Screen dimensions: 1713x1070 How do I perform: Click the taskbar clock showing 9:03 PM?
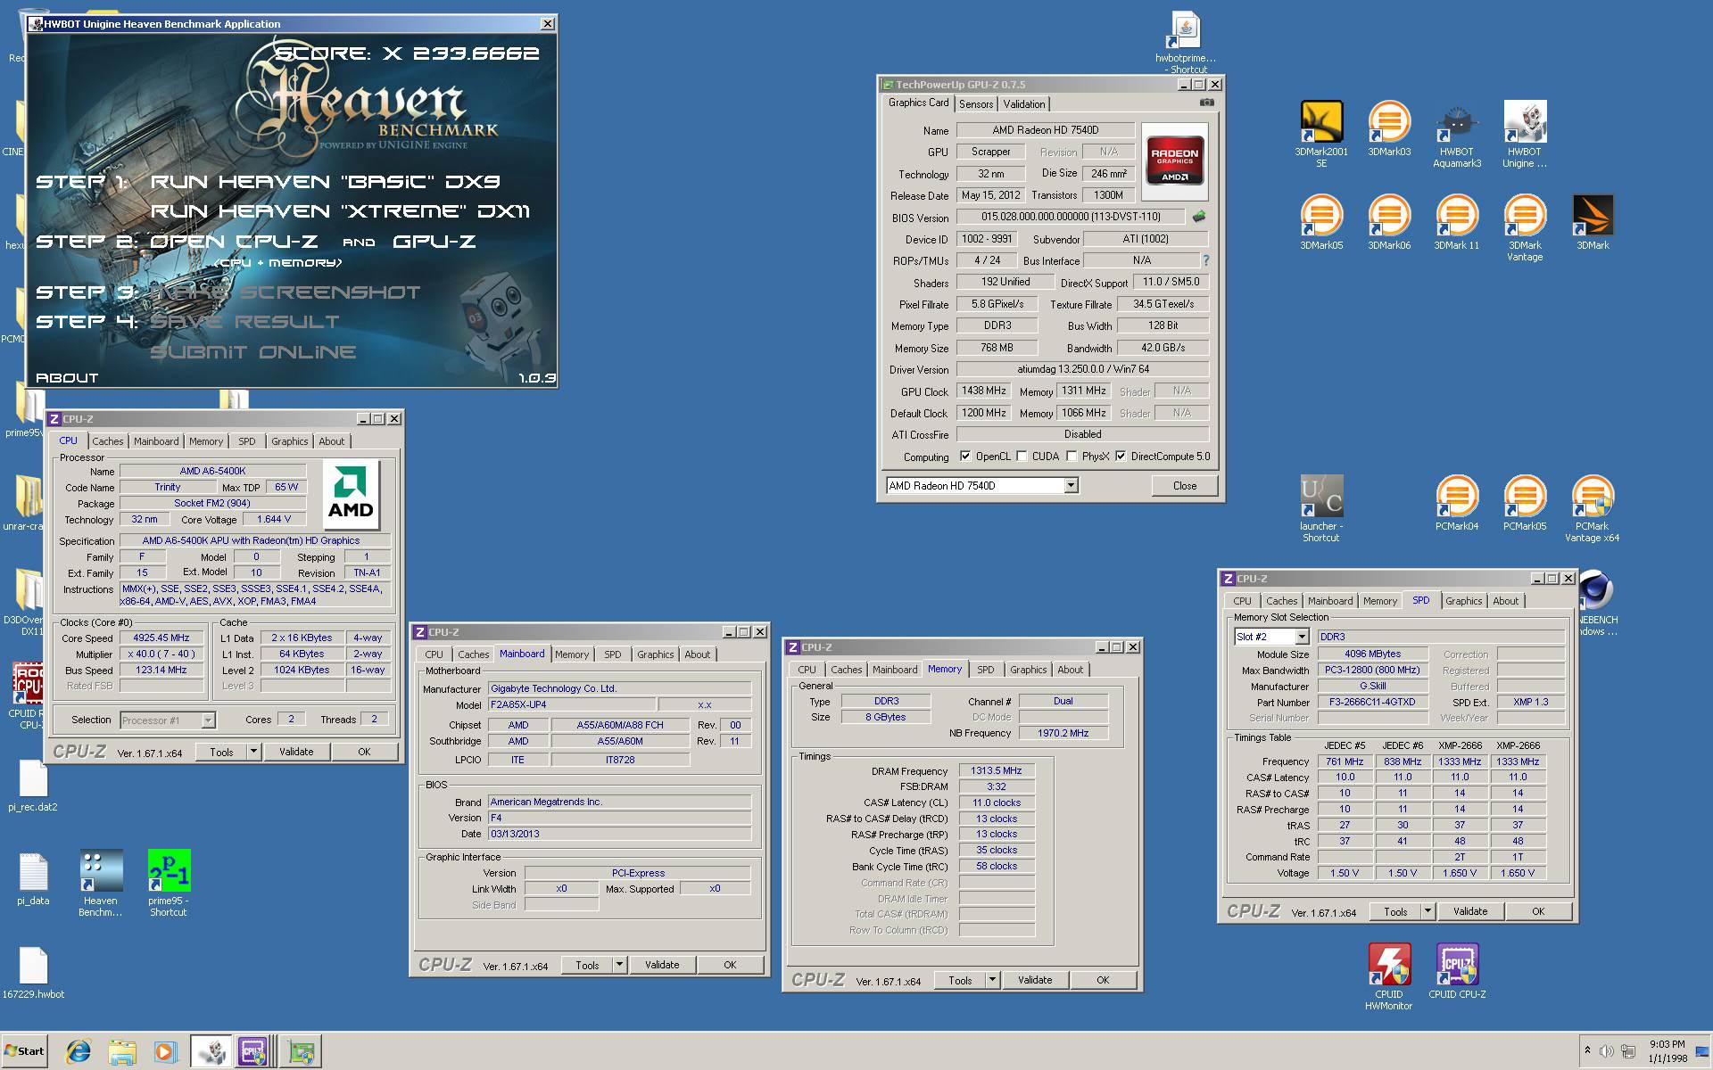pyautogui.click(x=1667, y=1050)
